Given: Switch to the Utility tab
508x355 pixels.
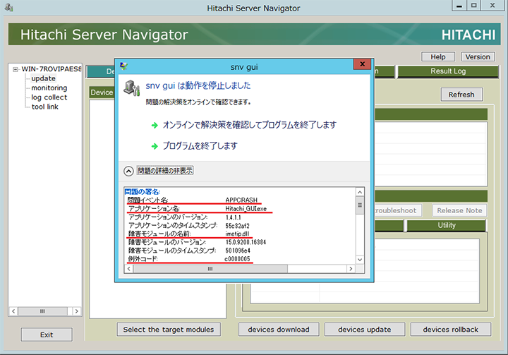Looking at the screenshot, I should click(447, 225).
